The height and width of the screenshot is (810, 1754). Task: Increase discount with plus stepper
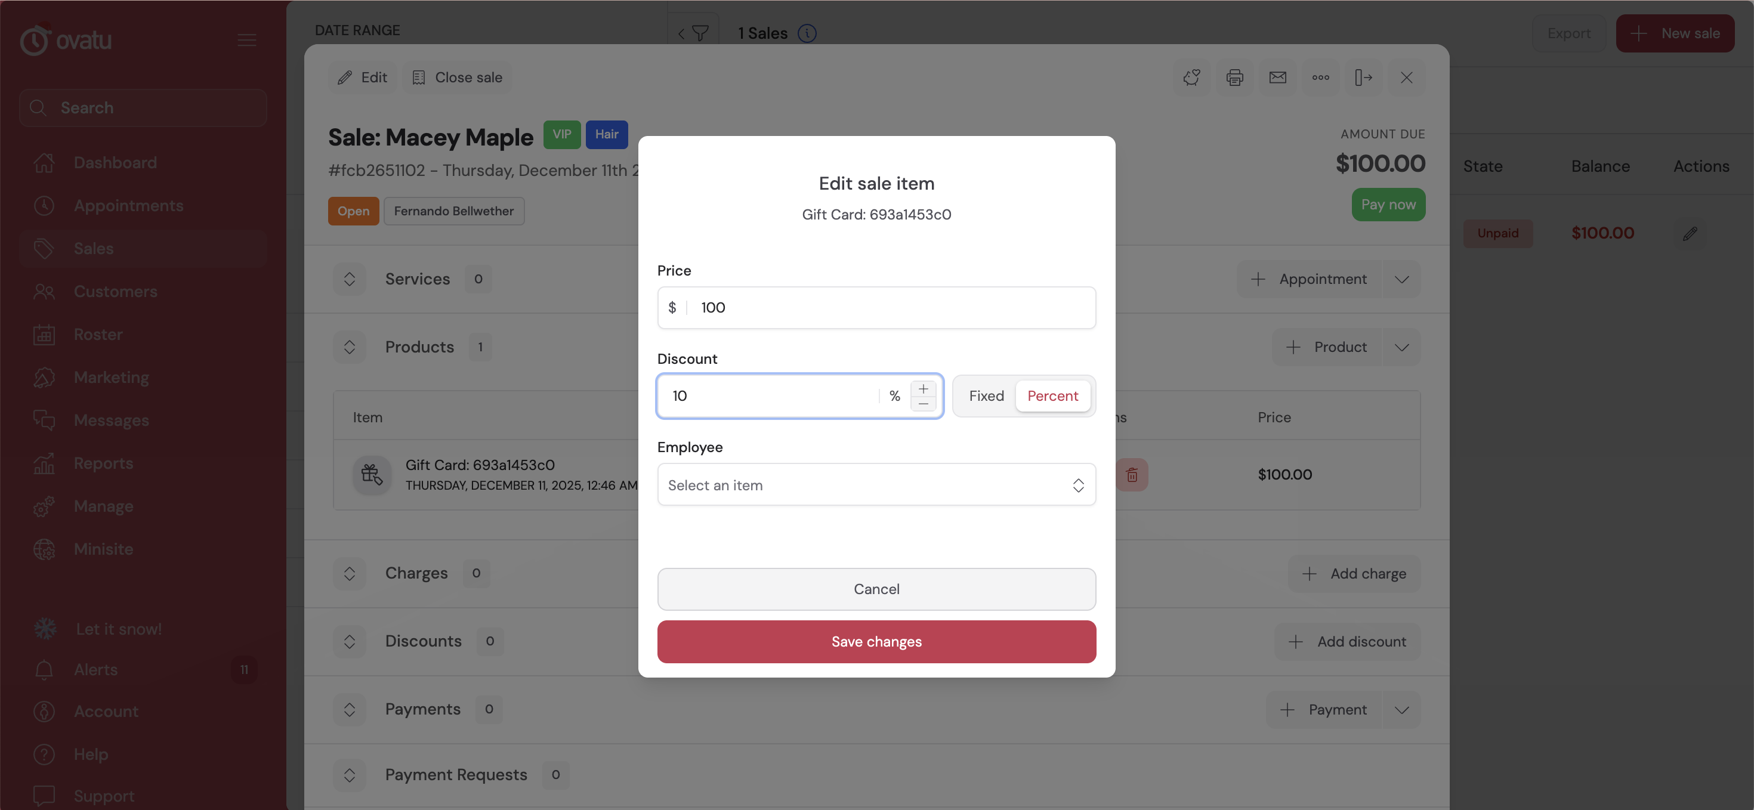coord(924,389)
